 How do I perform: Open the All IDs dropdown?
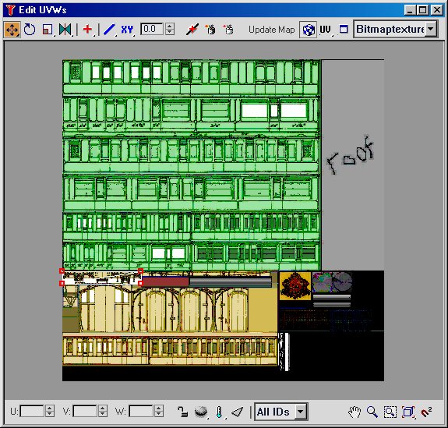(280, 412)
